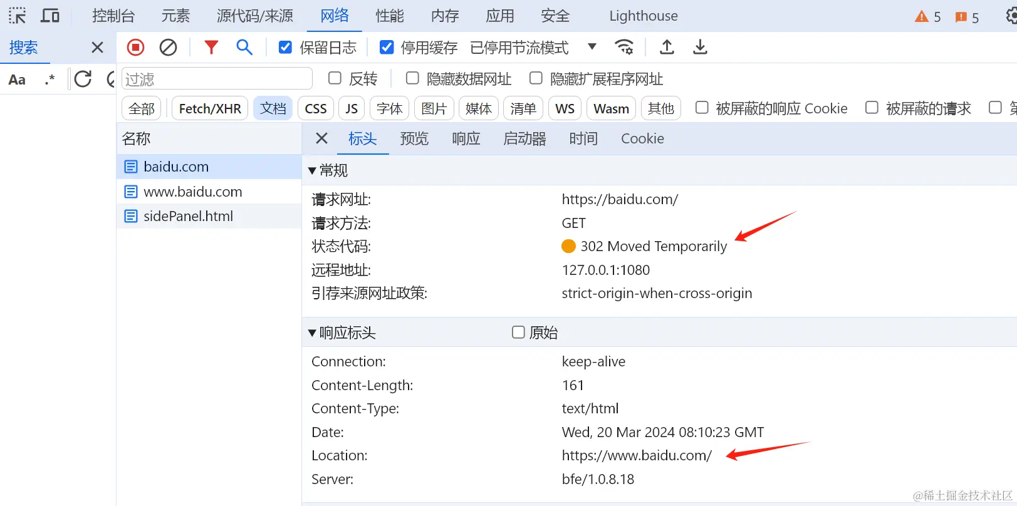Filter requests by CSS
Screen dimensions: 1017x506
316,108
